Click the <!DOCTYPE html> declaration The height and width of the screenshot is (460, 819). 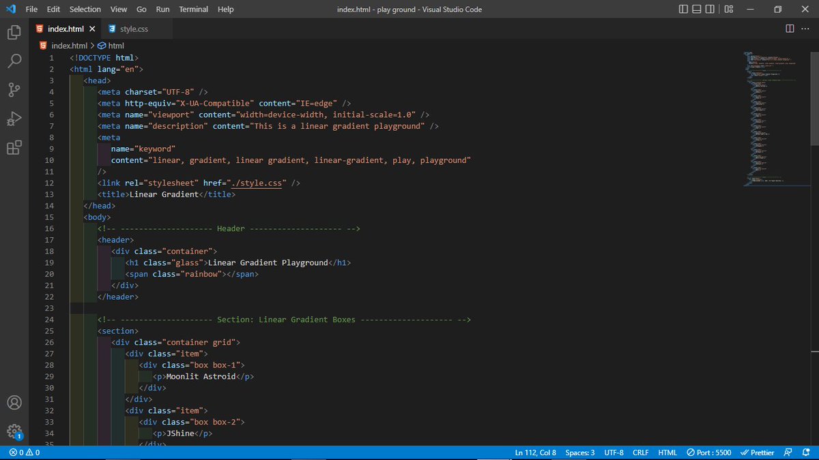click(x=104, y=58)
